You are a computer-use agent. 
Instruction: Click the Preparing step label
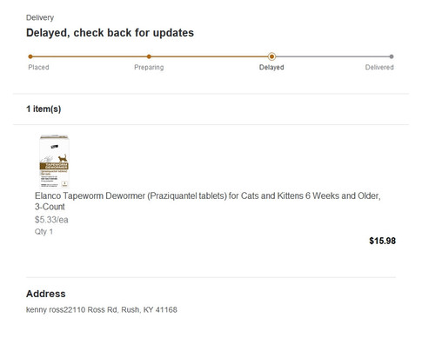[149, 67]
